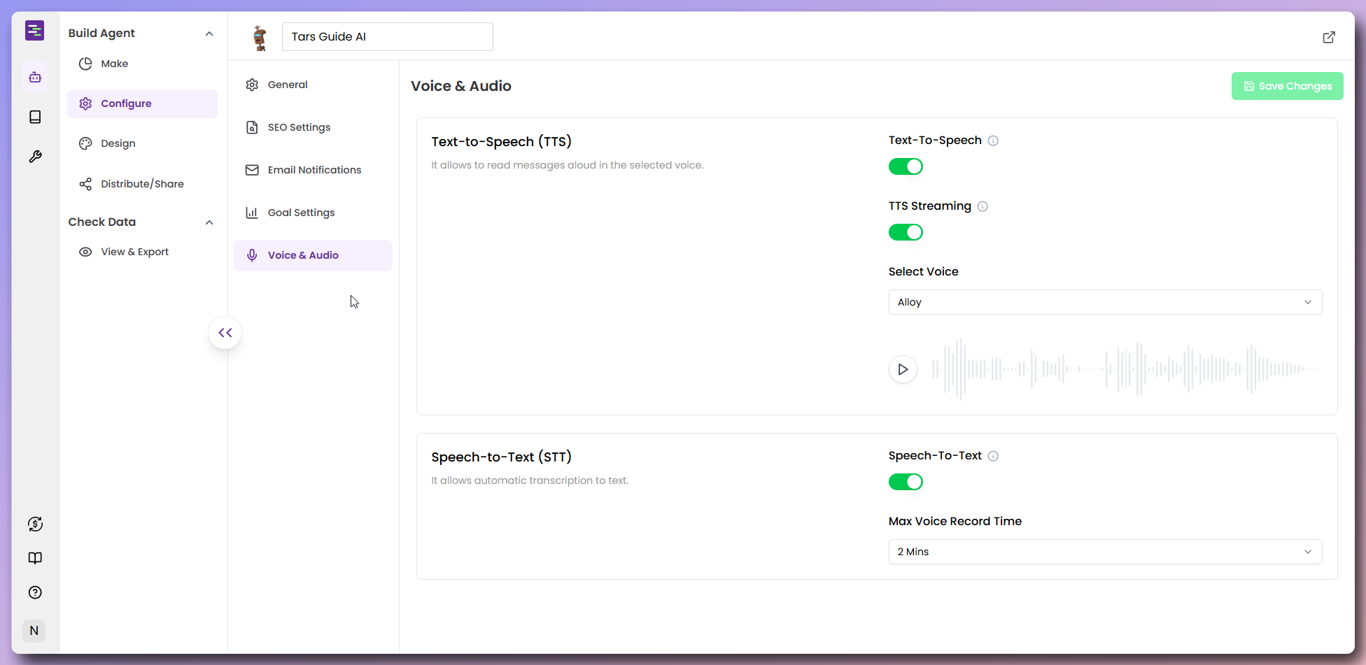Viewport: 1366px width, 665px height.
Task: Open agent in new window icon
Action: [x=1329, y=37]
